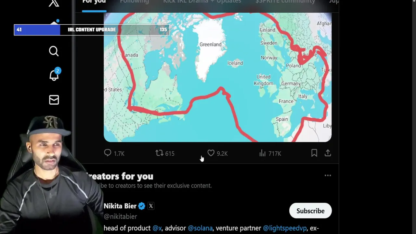This screenshot has height=234, width=416.
Task: Open more options for Creators for you
Action: pyautogui.click(x=328, y=175)
